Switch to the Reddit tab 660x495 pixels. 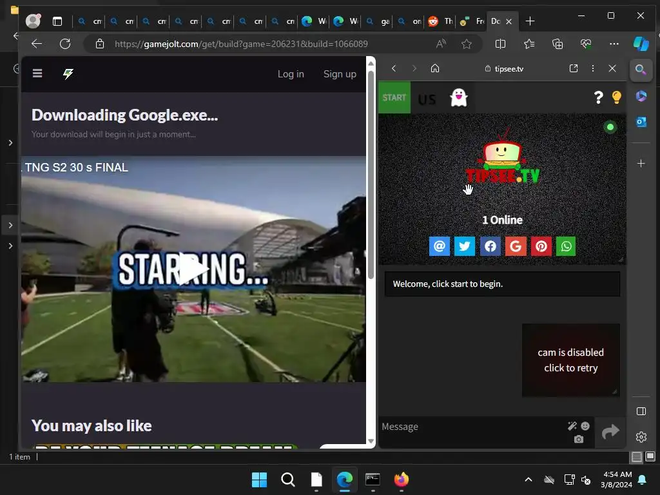pos(440,21)
